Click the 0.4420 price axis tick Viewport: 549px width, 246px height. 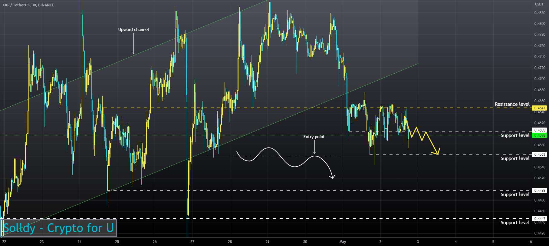coord(540,233)
